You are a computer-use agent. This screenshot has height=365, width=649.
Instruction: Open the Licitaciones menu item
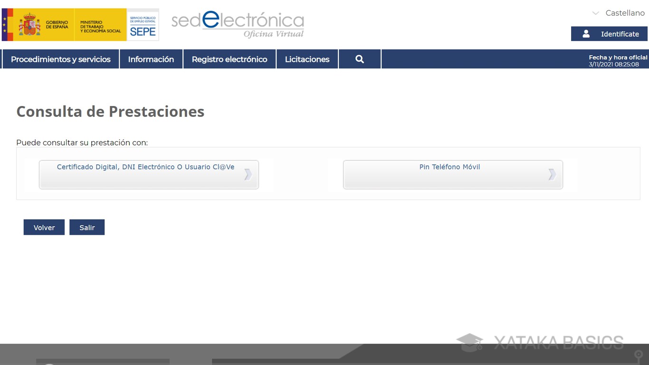307,59
